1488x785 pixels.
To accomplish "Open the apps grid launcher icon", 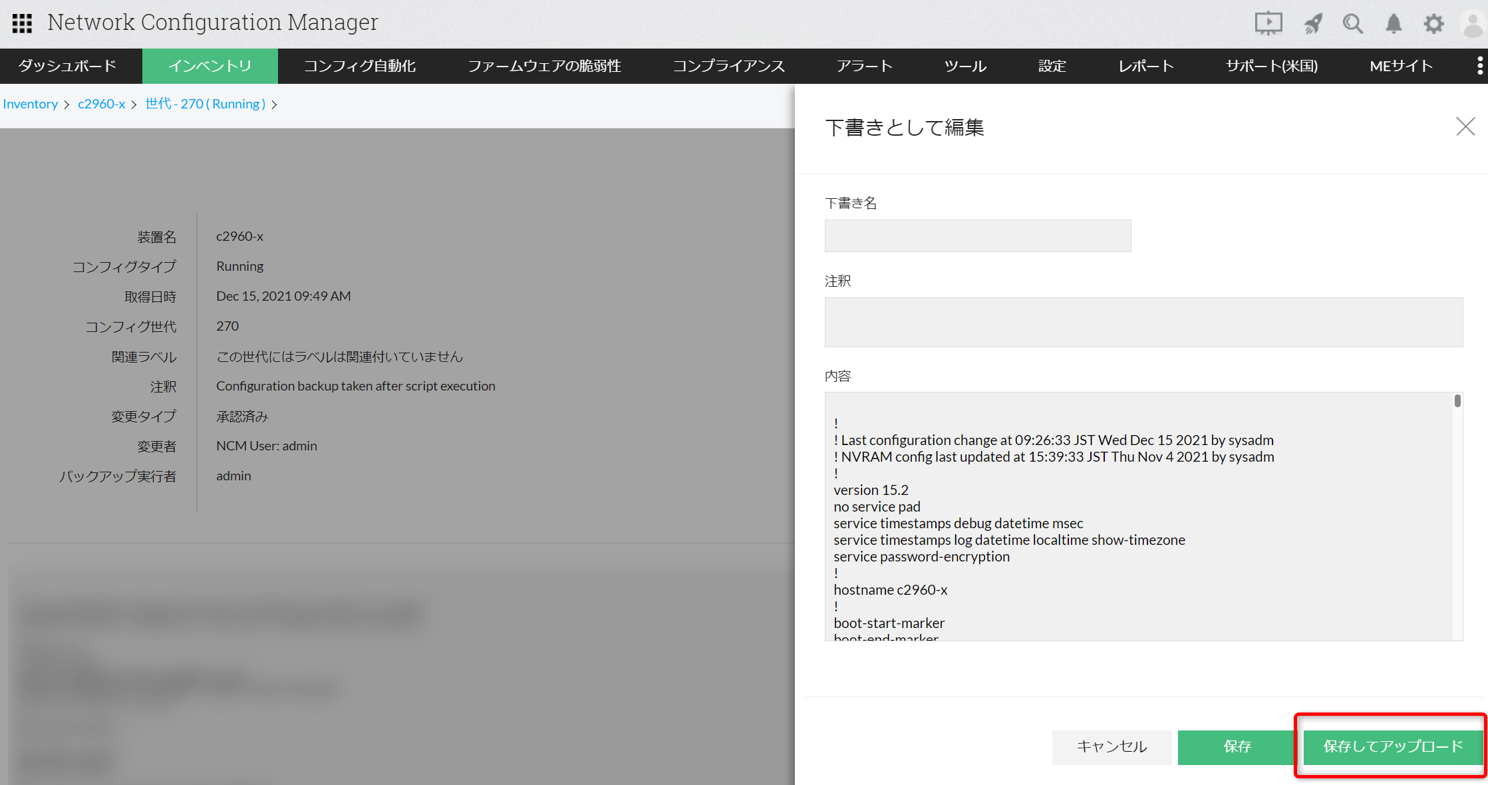I will (22, 23).
